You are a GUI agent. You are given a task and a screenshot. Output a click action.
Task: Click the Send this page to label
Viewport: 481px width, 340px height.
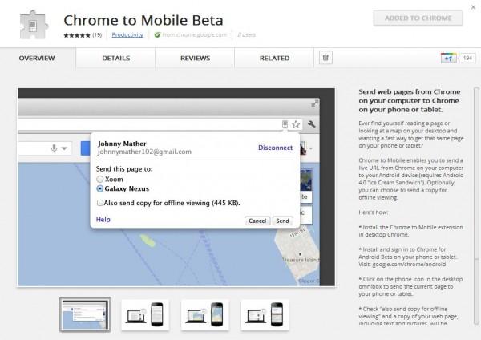[124, 168]
